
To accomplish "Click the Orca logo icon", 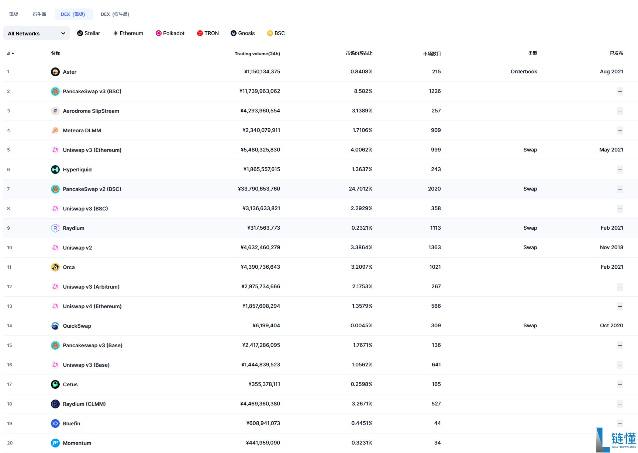I will (x=55, y=267).
